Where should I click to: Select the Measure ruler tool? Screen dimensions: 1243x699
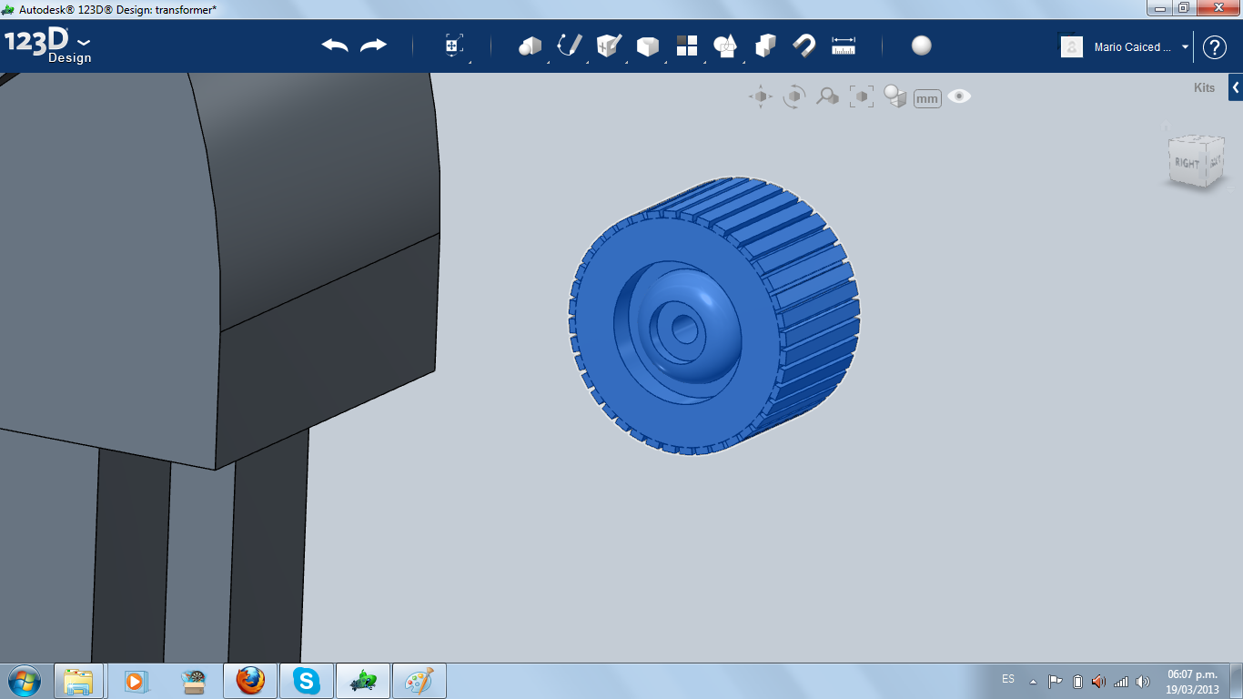(844, 46)
